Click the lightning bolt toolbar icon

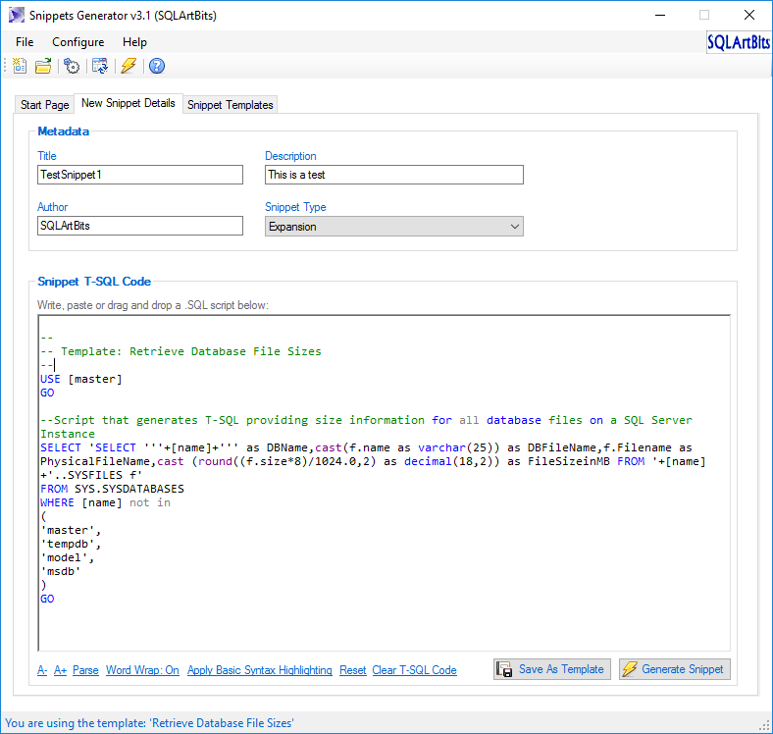128,66
